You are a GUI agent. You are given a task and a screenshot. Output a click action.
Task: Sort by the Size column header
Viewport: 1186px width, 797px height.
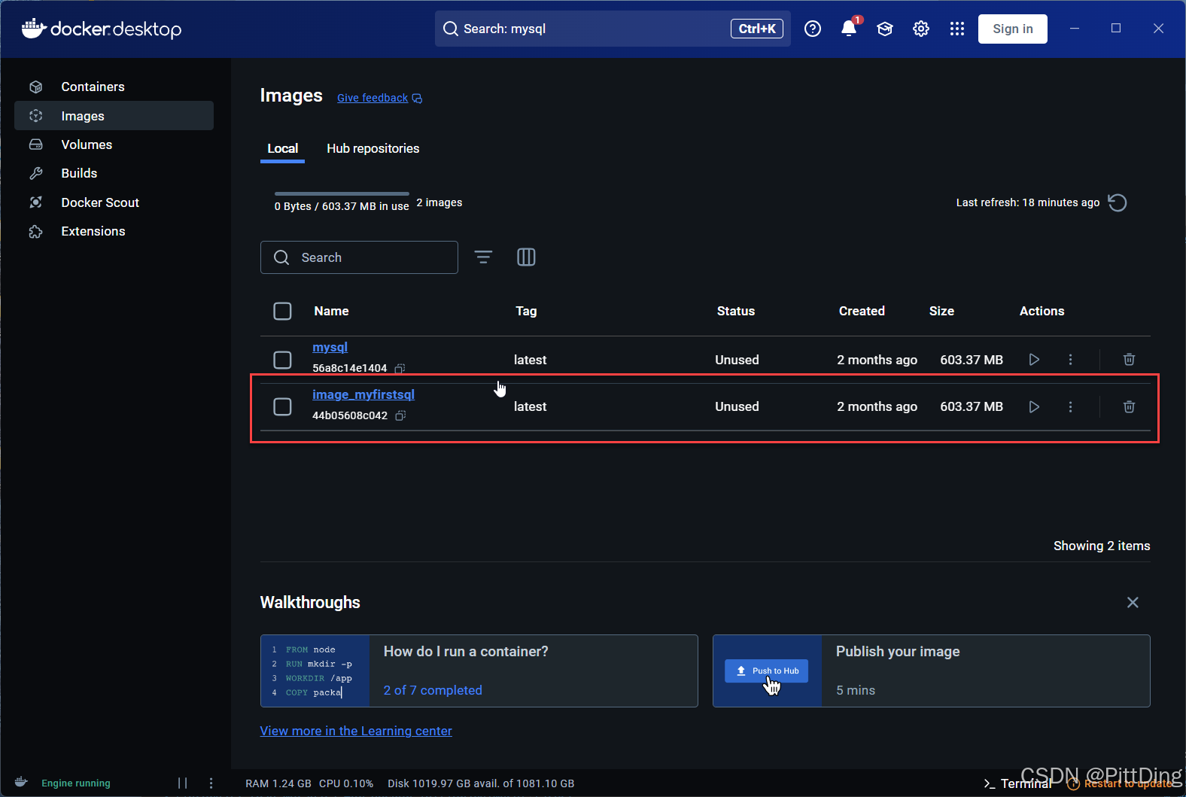click(x=941, y=311)
